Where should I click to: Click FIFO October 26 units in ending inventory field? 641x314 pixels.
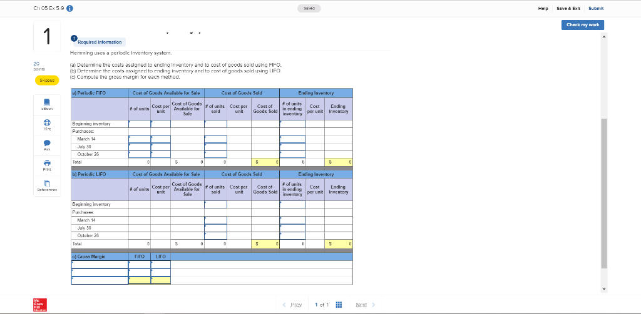(293, 154)
